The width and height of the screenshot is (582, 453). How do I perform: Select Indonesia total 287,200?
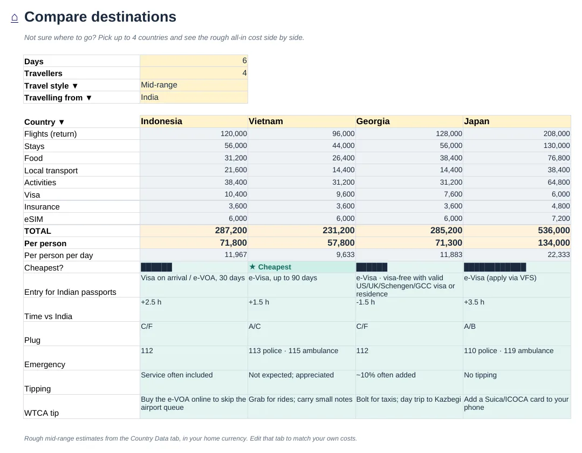click(x=194, y=231)
